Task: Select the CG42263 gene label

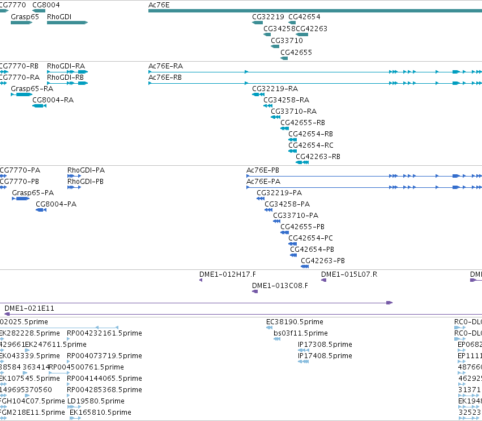Action: point(312,29)
